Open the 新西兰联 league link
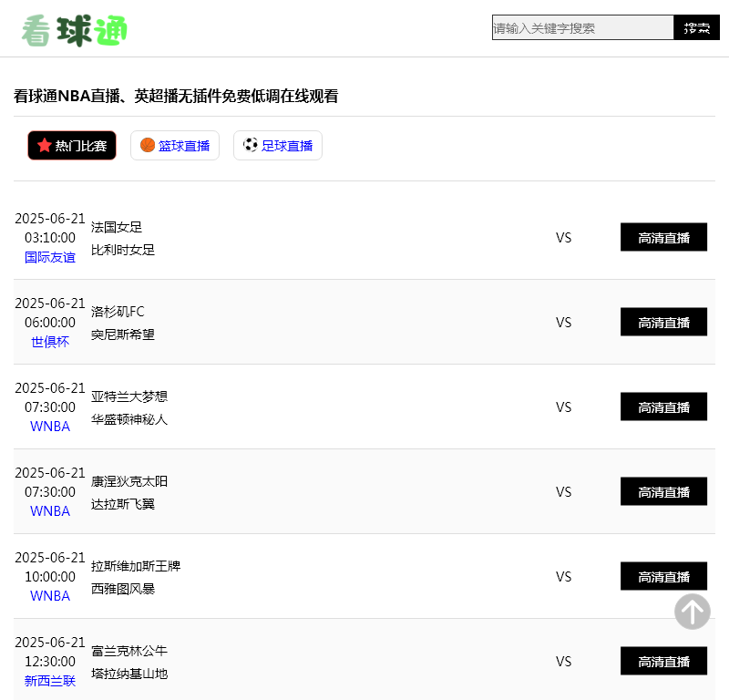Viewport: 729px width, 700px height. (50, 681)
